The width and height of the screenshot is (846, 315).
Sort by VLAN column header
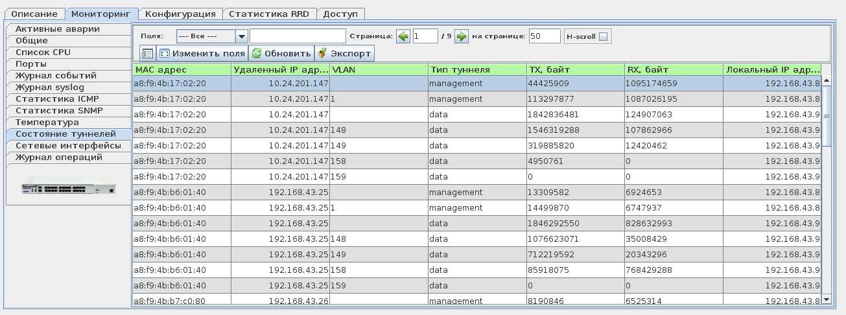tap(379, 69)
